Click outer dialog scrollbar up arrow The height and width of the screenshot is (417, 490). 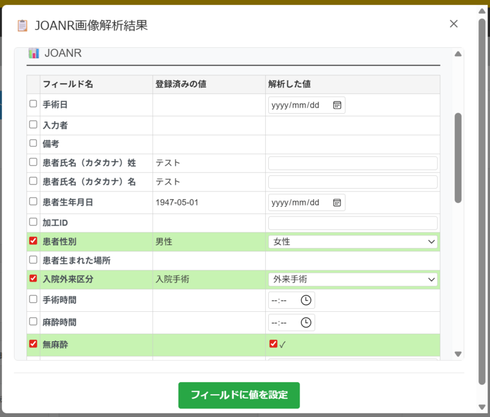482,11
